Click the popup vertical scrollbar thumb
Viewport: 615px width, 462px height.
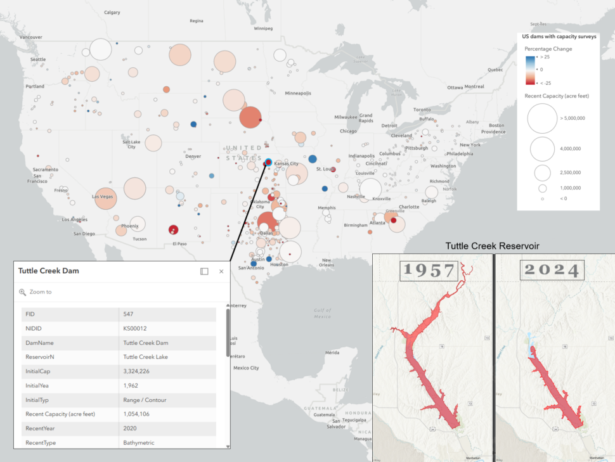point(228,333)
